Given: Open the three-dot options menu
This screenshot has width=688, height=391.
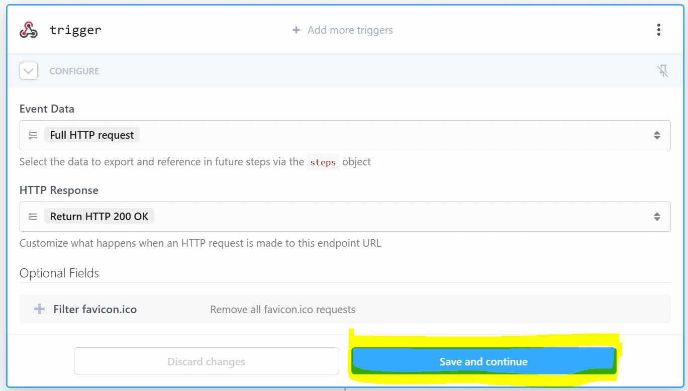Looking at the screenshot, I should (x=658, y=30).
